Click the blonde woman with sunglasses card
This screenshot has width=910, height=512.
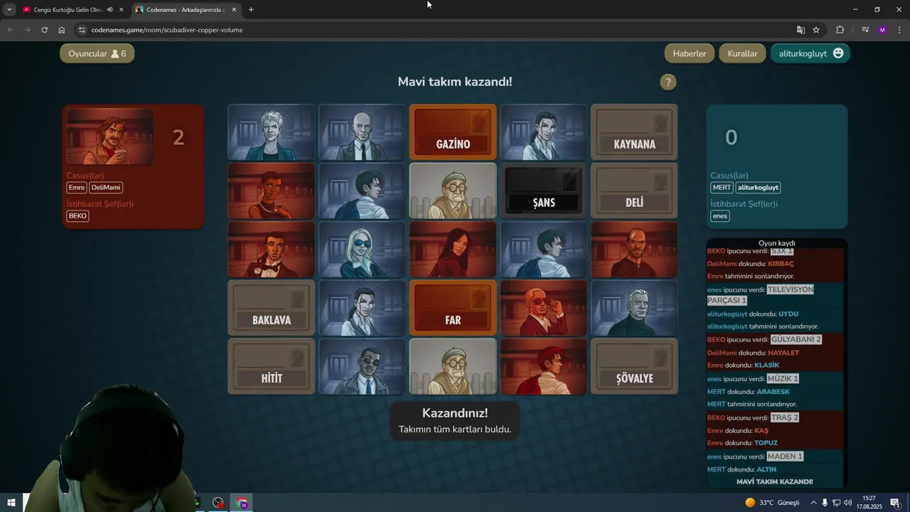[x=363, y=250]
